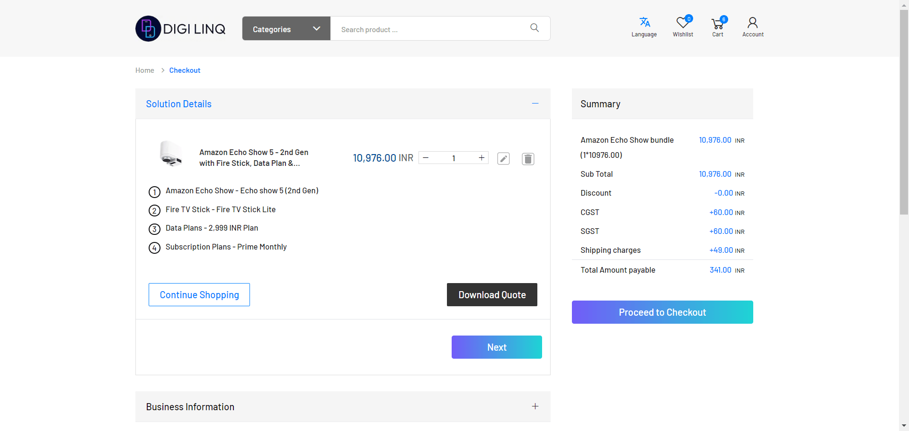The image size is (909, 431).
Task: Open the Language selector icon
Action: [x=644, y=23]
